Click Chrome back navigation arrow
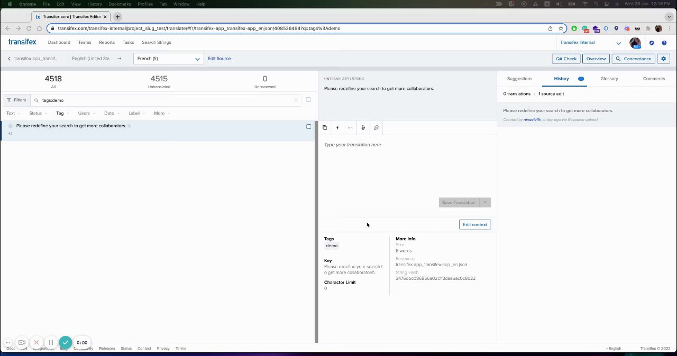 click(x=7, y=29)
